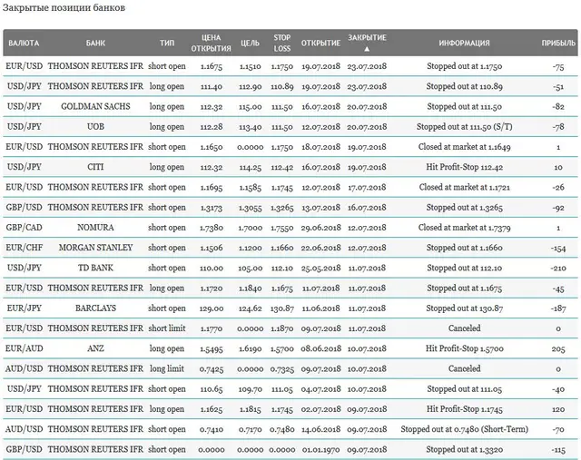Click profit value 120
581x460 pixels.
click(558, 409)
